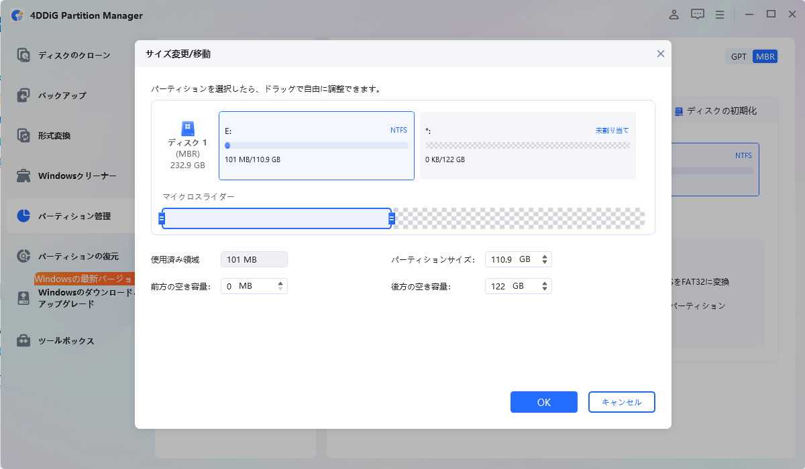
Task: Click the partition management pie icon
Action: (x=23, y=216)
